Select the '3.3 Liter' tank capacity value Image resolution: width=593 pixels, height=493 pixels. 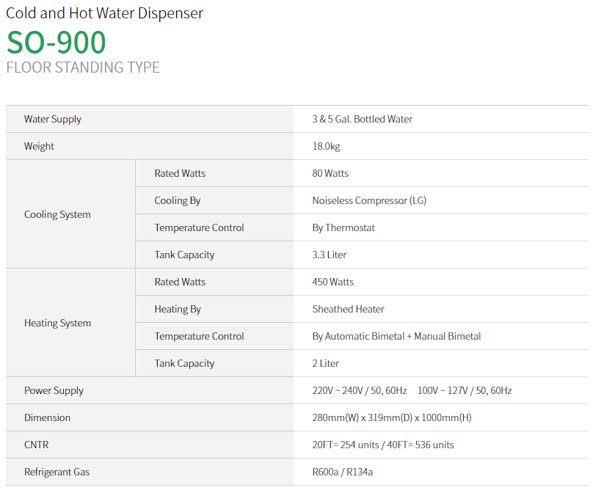click(x=330, y=255)
